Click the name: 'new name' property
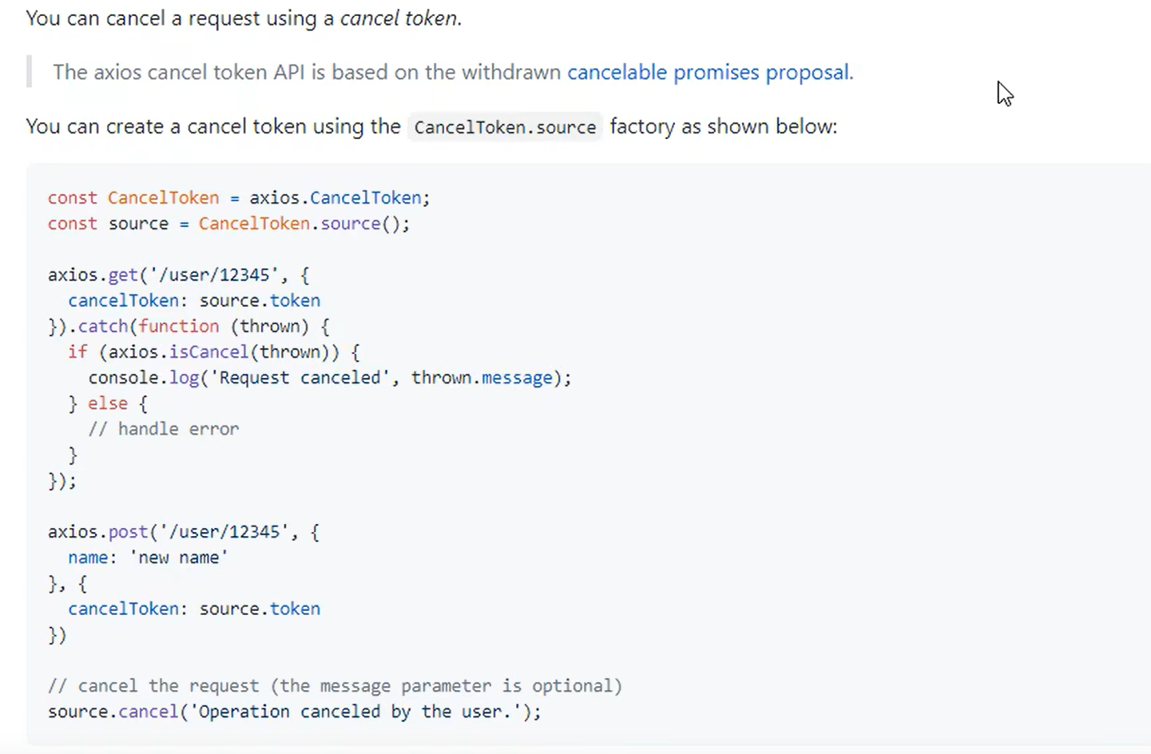 (148, 558)
